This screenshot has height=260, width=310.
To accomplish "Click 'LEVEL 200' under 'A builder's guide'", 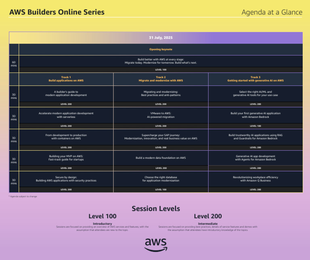I will point(66,104).
